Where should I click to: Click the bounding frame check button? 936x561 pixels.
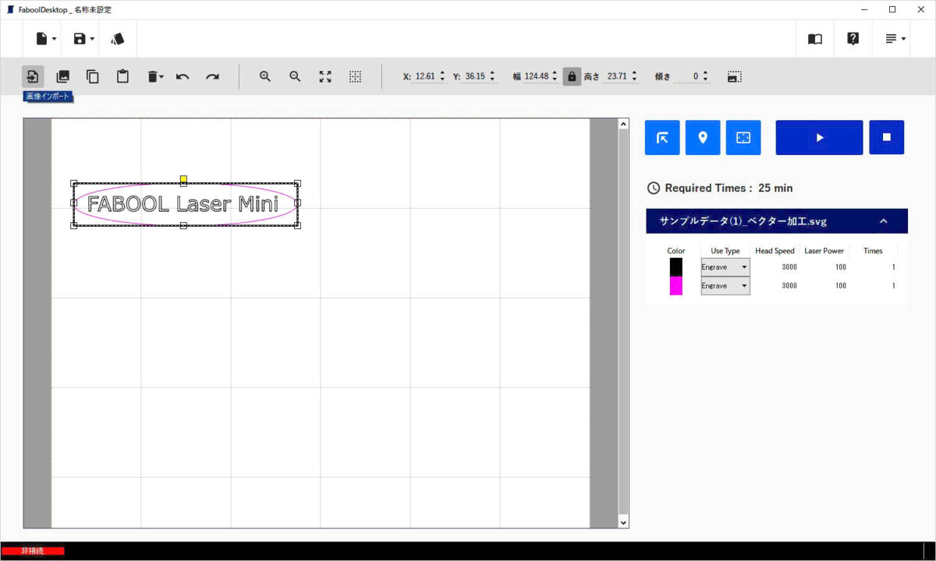click(743, 138)
